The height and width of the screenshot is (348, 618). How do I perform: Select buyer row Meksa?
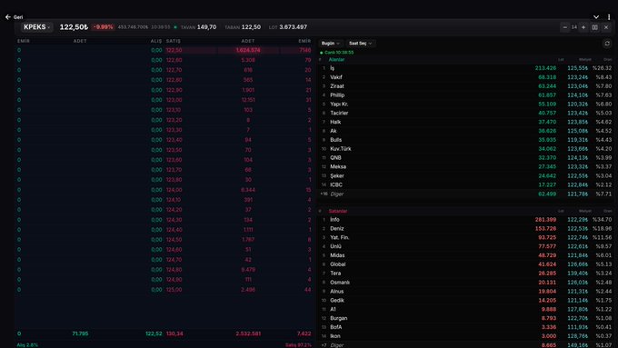[466, 166]
